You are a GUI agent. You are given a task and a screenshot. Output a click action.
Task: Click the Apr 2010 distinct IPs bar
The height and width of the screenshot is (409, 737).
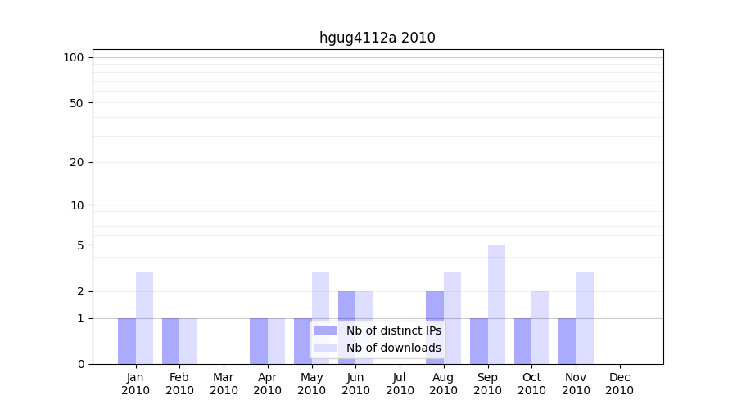pos(259,341)
